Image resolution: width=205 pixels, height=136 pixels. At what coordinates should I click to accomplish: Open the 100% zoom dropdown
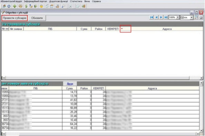pos(177,17)
